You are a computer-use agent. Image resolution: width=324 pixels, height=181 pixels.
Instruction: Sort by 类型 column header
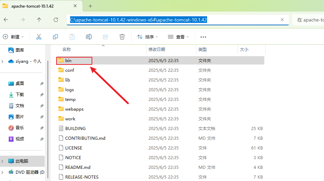click(203, 49)
